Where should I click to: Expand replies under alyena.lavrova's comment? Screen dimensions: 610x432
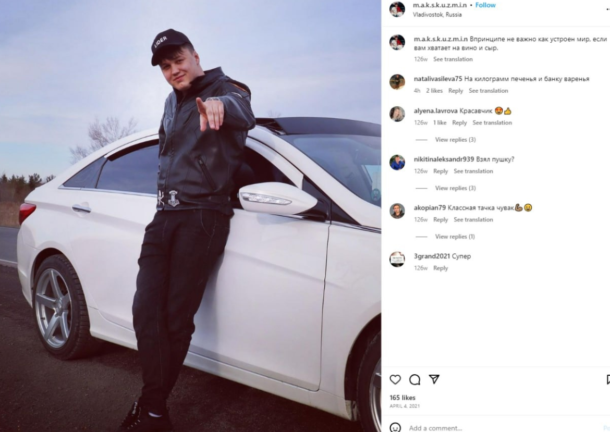(x=455, y=140)
